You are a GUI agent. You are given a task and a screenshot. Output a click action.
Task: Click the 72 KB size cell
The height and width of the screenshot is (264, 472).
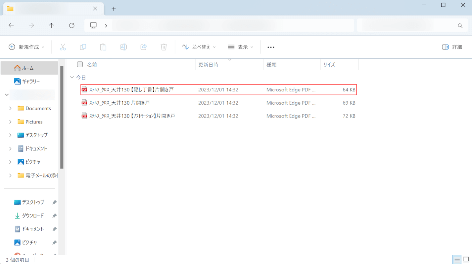click(x=349, y=116)
